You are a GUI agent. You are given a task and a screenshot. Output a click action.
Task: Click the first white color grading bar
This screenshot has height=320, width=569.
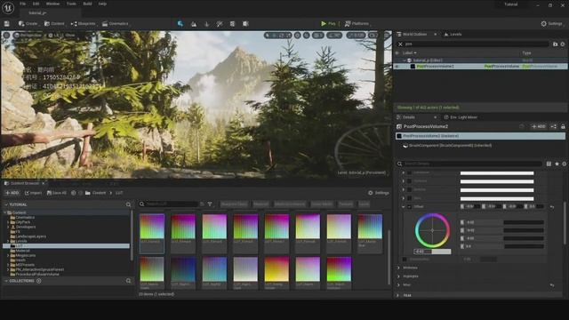point(497,173)
